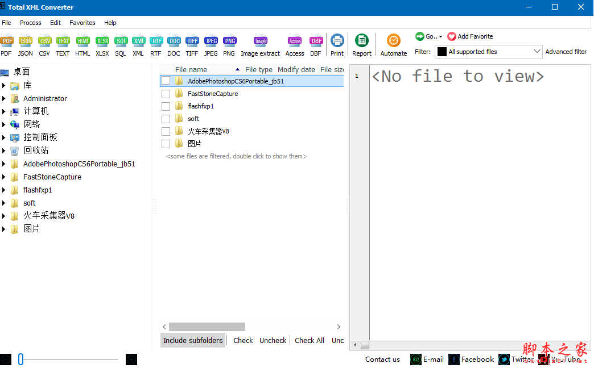
Task: Sort by the Modify date column header
Action: pos(296,70)
